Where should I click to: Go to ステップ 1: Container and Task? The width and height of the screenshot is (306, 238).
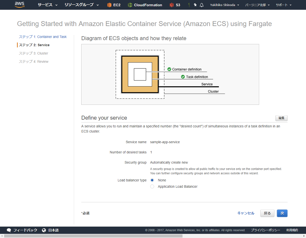(x=43, y=37)
